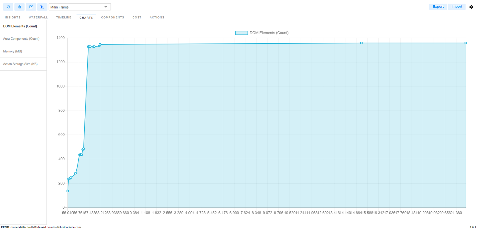
Task: Select Memory (MB) in the sidebar
Action: point(13,51)
